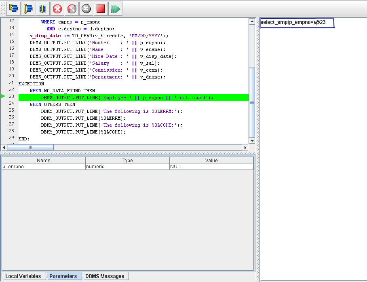Click the Step Into toolbar icon

[14, 8]
